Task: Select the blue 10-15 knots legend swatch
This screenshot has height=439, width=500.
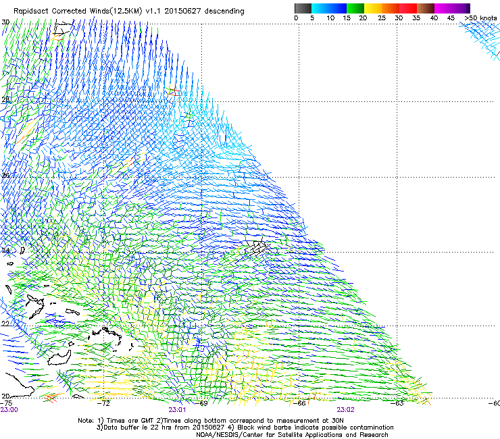Action: point(338,8)
